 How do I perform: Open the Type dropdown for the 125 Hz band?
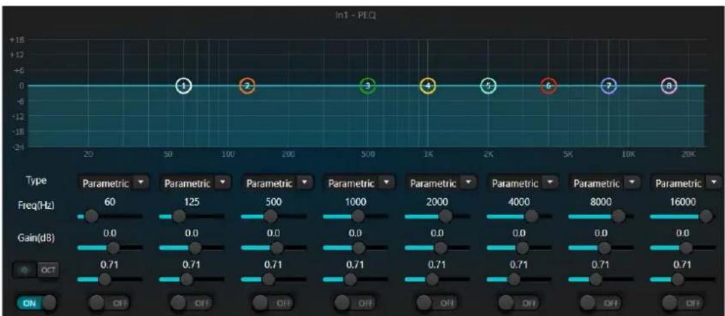point(196,183)
